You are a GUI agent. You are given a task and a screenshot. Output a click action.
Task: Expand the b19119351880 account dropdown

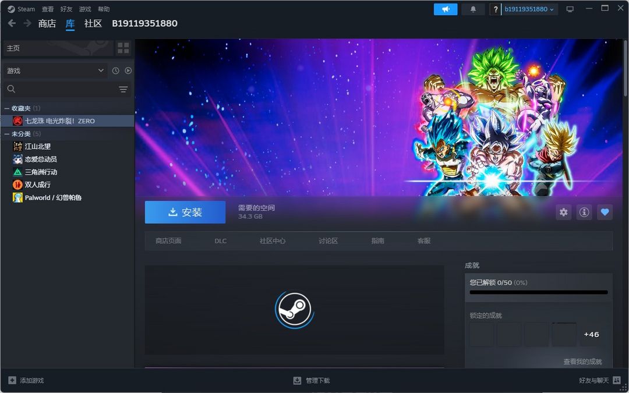tap(529, 9)
